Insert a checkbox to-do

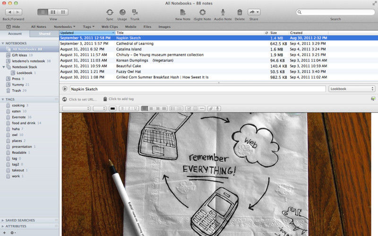point(189,109)
